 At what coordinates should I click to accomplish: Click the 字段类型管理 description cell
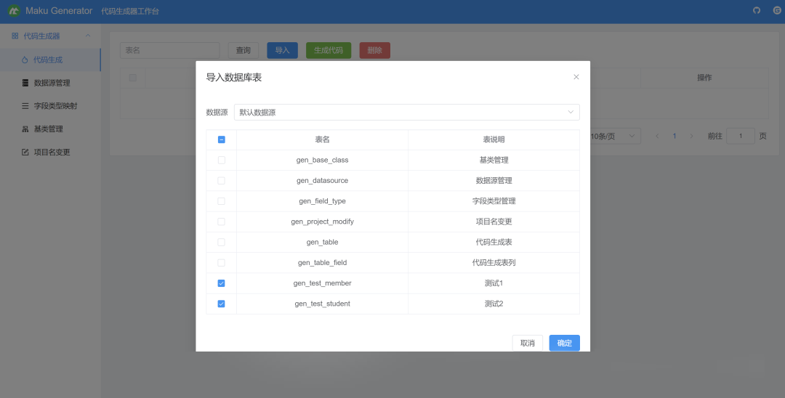[x=494, y=201]
